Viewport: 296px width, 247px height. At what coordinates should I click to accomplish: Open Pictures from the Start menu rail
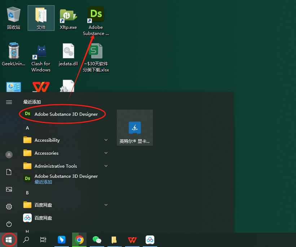tap(9, 189)
